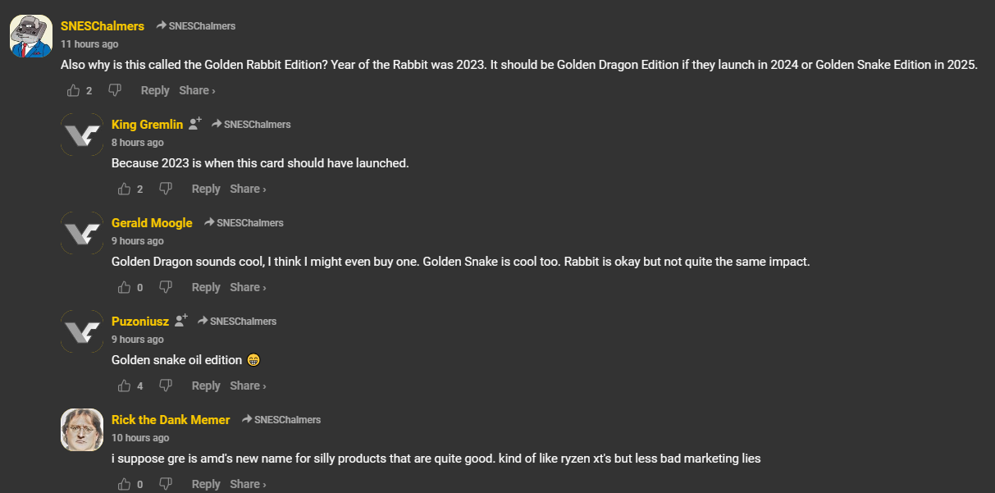The width and height of the screenshot is (995, 493).
Task: Open Rick the Dank Memer's profile name
Action: click(x=171, y=419)
